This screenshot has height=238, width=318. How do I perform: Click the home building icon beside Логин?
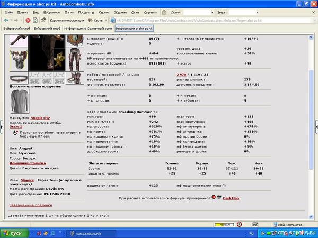pos(164,12)
